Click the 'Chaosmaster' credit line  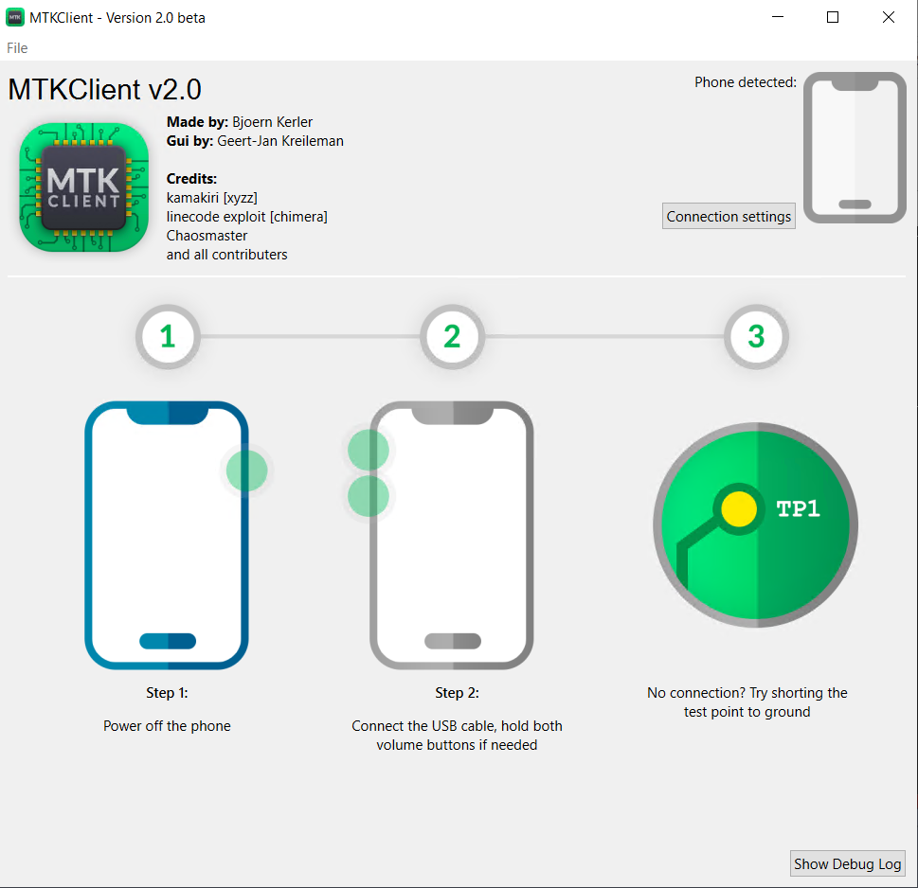207,235
